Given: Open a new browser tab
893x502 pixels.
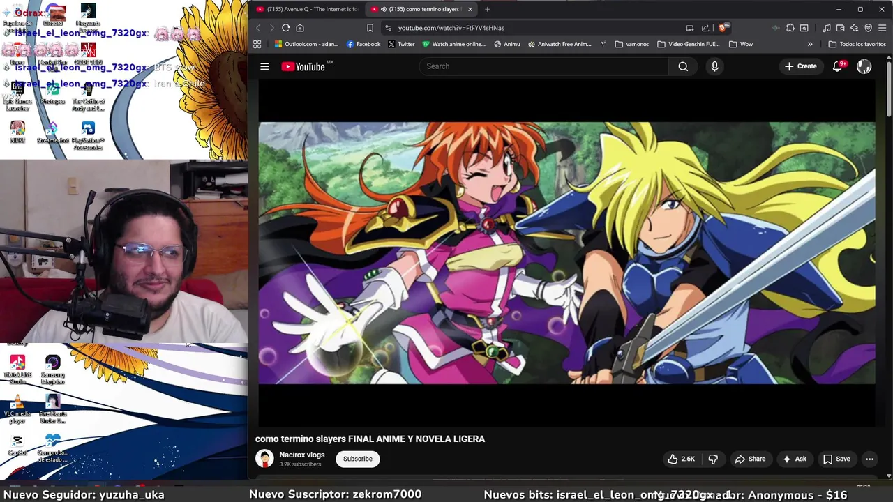Looking at the screenshot, I should (x=487, y=9).
